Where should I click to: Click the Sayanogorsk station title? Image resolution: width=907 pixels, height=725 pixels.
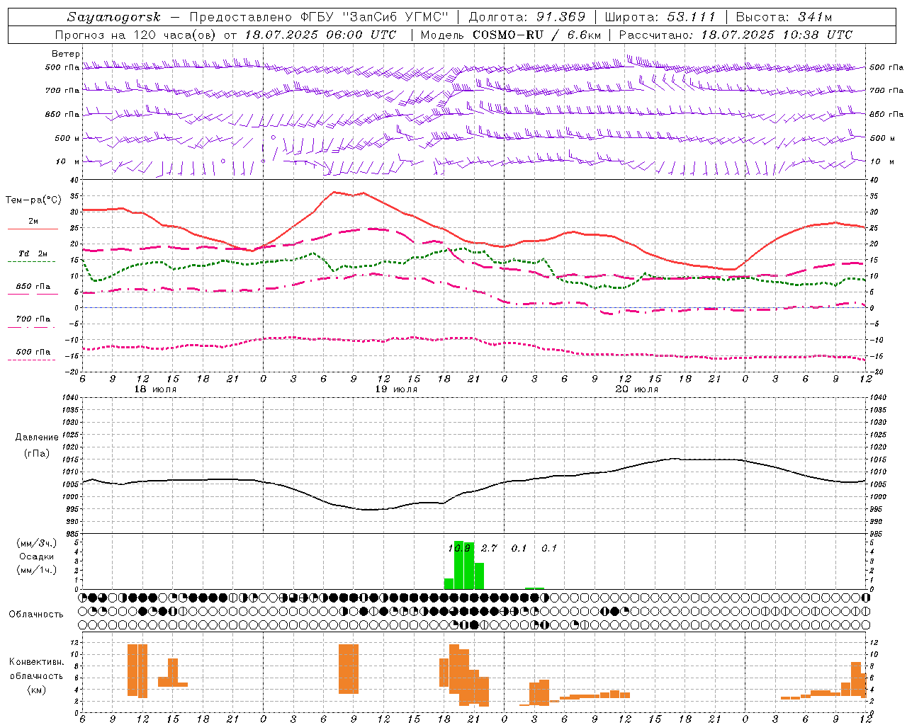[114, 17]
